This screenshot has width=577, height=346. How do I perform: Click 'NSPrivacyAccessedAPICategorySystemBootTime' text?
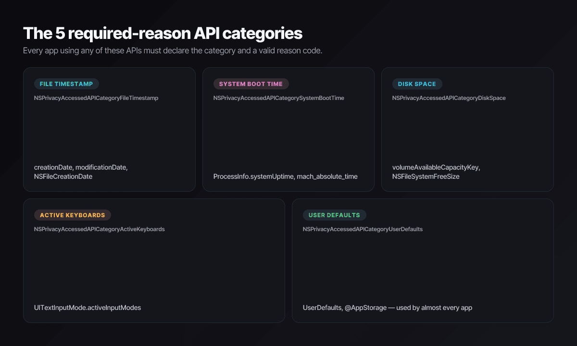(x=279, y=98)
